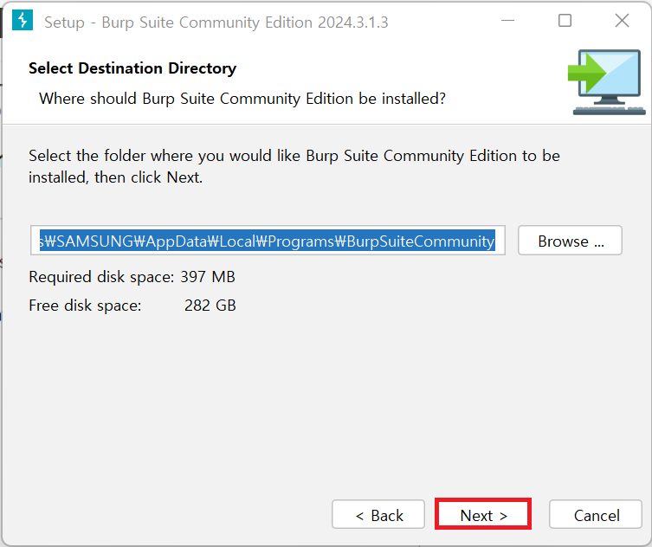
Task: Click 'Free disk space:' label
Action: click(85, 306)
